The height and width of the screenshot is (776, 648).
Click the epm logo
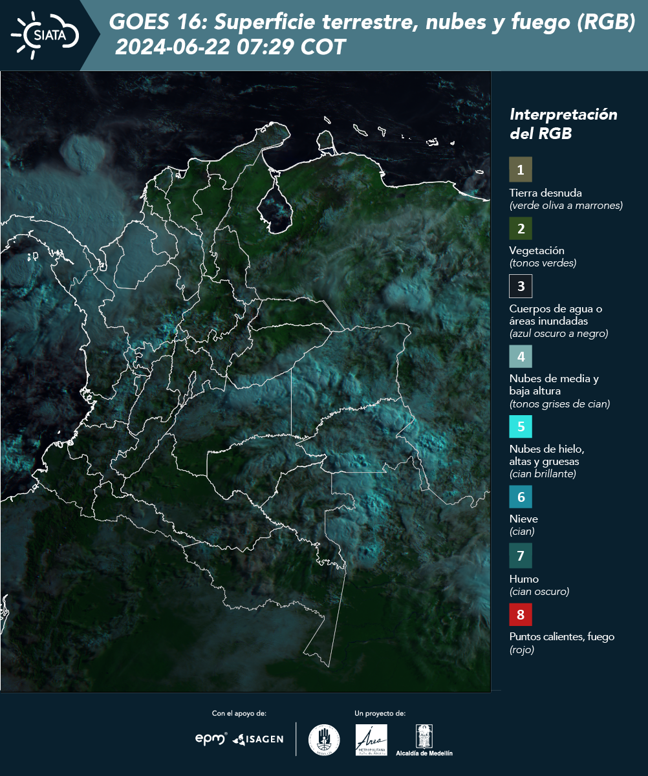(x=211, y=738)
